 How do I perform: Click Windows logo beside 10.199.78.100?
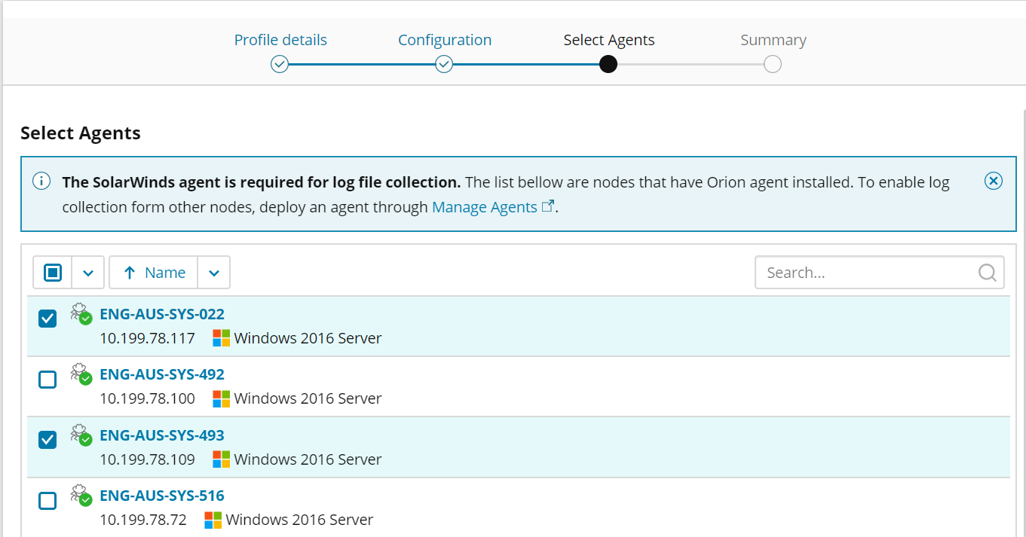coord(221,398)
